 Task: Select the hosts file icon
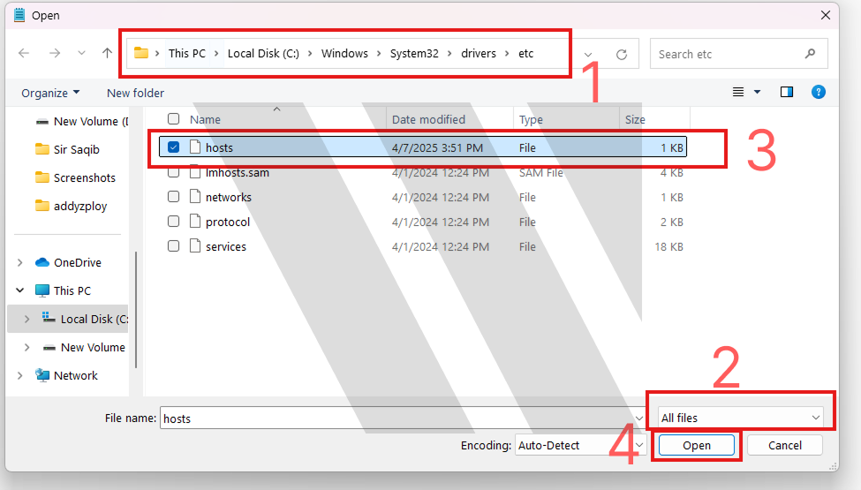click(x=195, y=147)
